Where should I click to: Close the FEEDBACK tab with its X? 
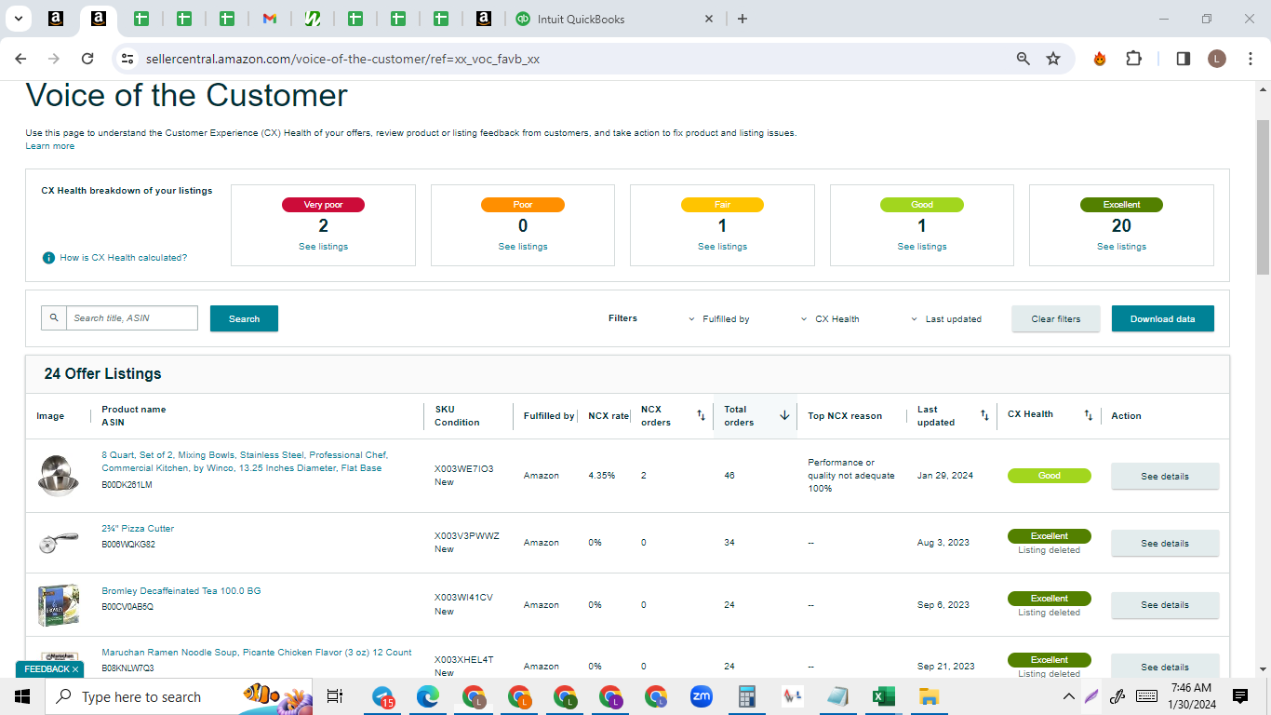(x=75, y=669)
